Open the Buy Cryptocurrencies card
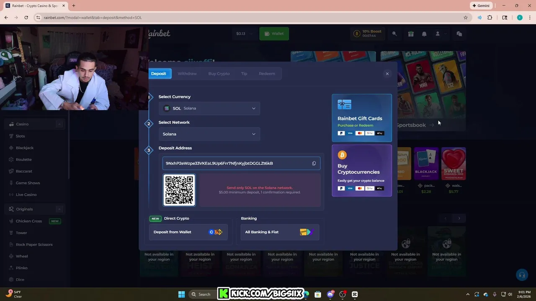The height and width of the screenshot is (301, 536). (x=362, y=171)
